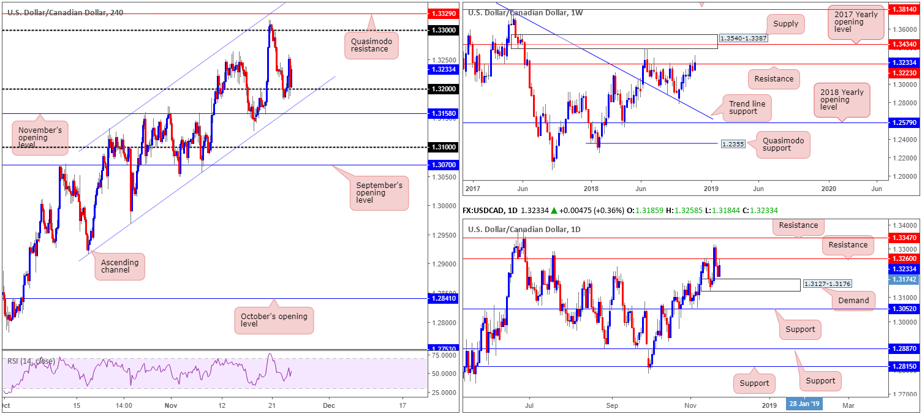Viewport: 922px width, 414px height.
Task: Select the 75.0000 RSI scale value
Action: click(x=442, y=355)
